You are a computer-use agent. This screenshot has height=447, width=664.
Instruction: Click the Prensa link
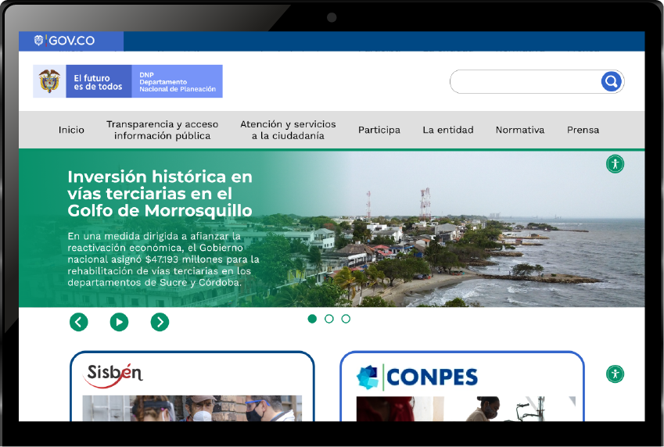583,130
